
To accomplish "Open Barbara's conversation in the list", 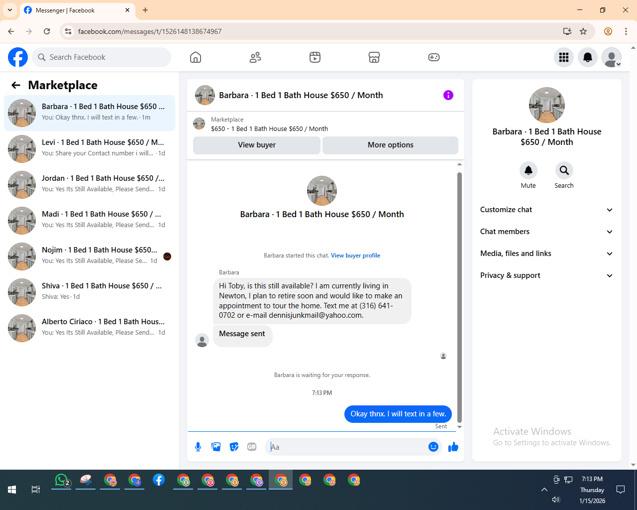I will coord(90,113).
